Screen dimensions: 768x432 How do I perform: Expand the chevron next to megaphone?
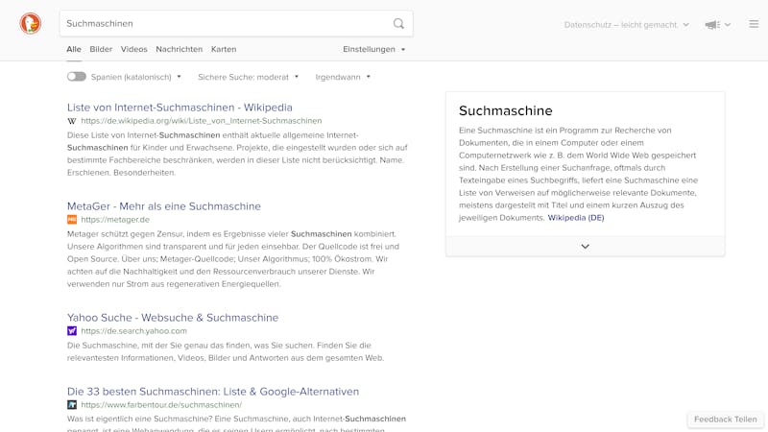[728, 25]
